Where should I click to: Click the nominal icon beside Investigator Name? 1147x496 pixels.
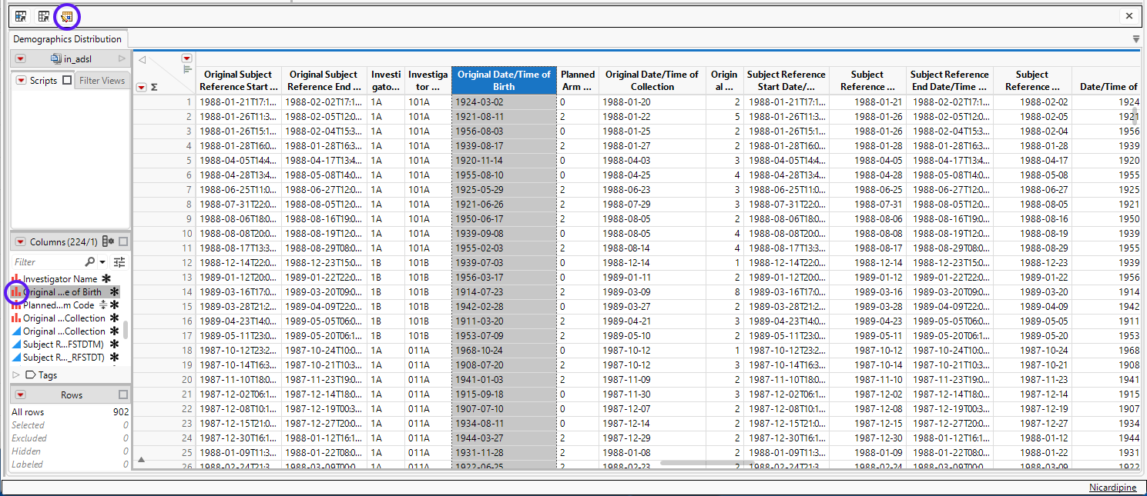click(15, 279)
